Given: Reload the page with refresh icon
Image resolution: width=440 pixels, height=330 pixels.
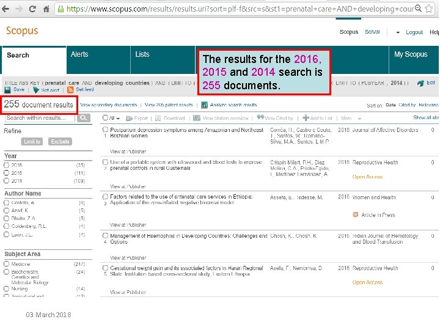Looking at the screenshot, I should tap(32, 9).
